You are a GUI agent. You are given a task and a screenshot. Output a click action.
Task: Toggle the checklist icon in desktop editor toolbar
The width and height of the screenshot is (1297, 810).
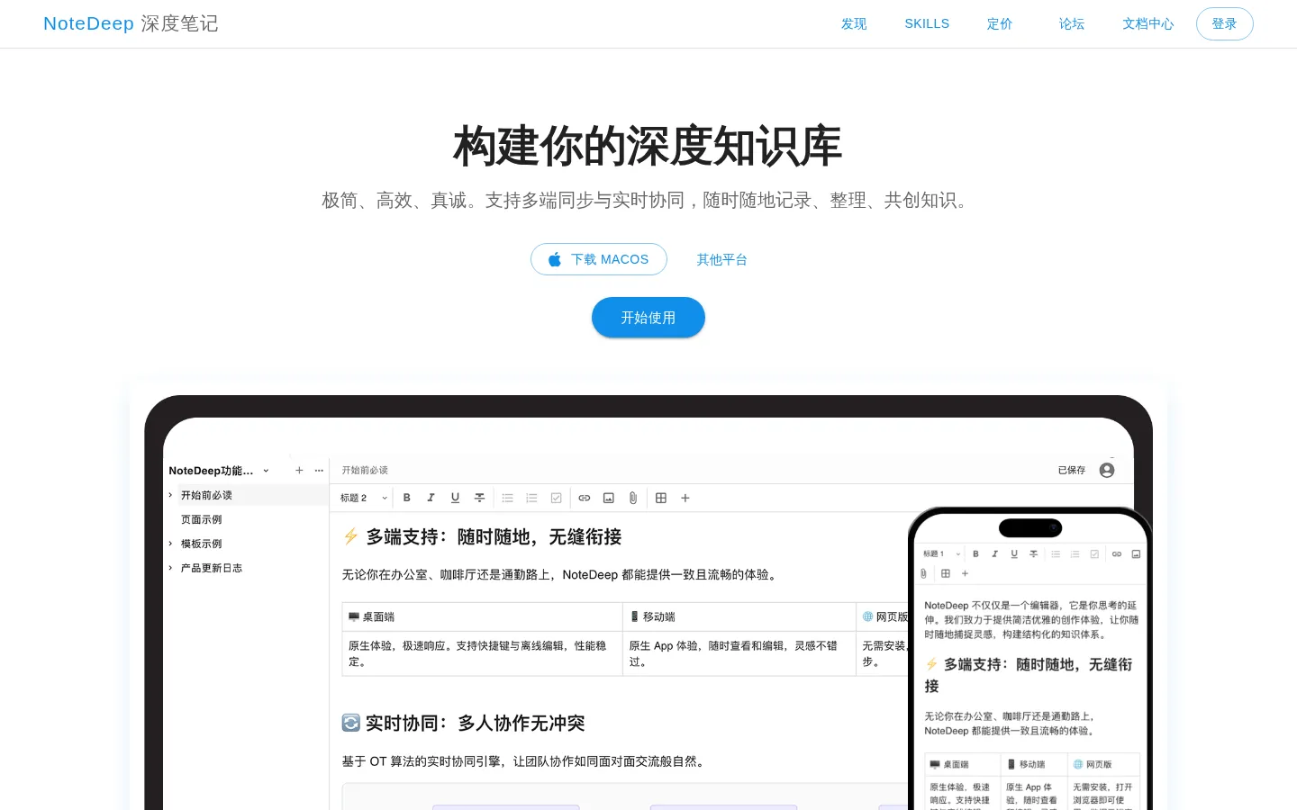[x=557, y=498]
